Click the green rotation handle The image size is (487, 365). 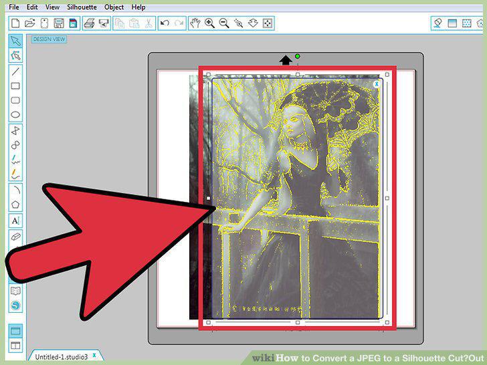coord(297,56)
